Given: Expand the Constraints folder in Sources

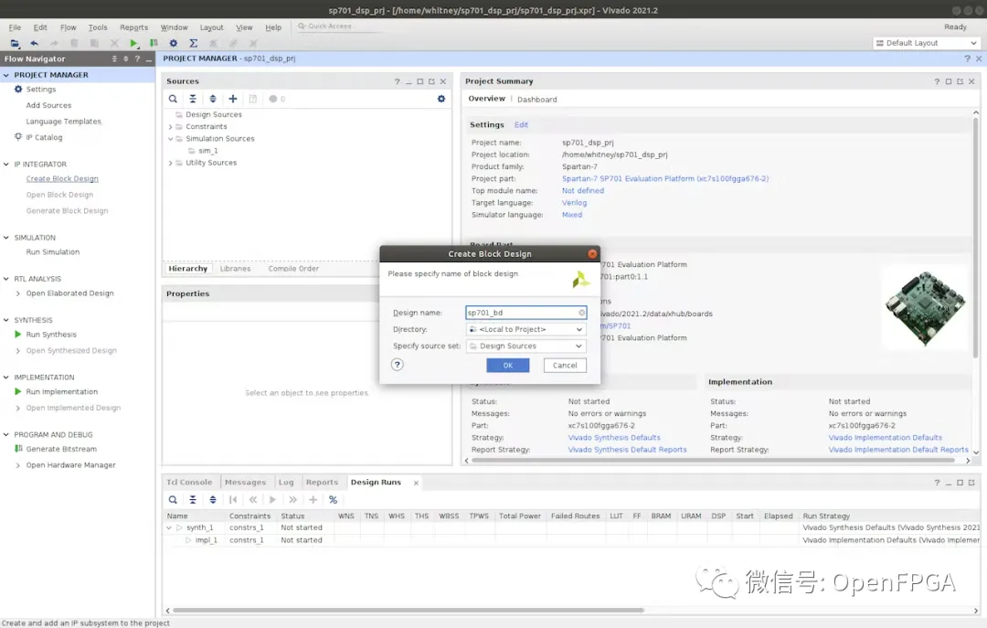Looking at the screenshot, I should pyautogui.click(x=170, y=127).
